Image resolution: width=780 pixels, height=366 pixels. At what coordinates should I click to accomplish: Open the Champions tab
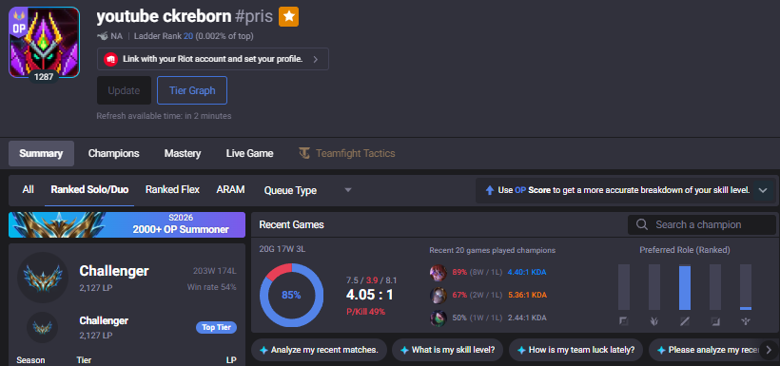[114, 153]
